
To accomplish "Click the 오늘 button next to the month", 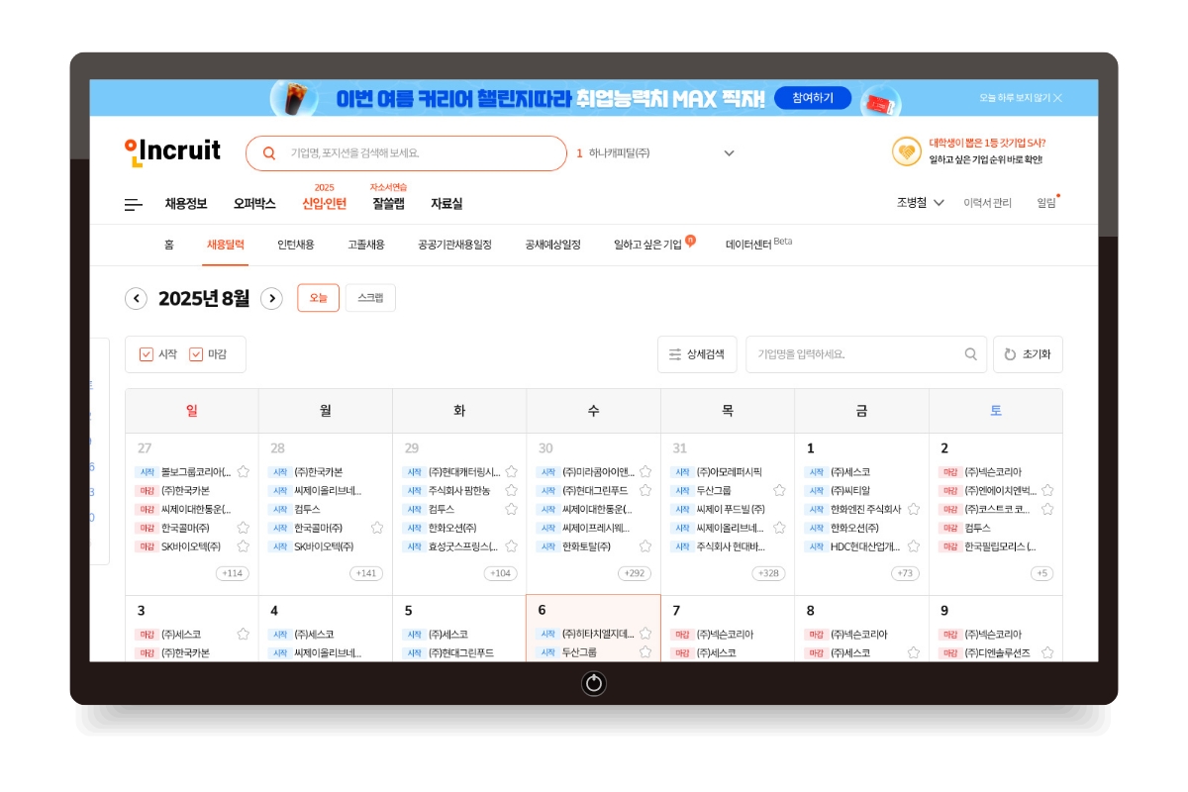I will point(318,298).
